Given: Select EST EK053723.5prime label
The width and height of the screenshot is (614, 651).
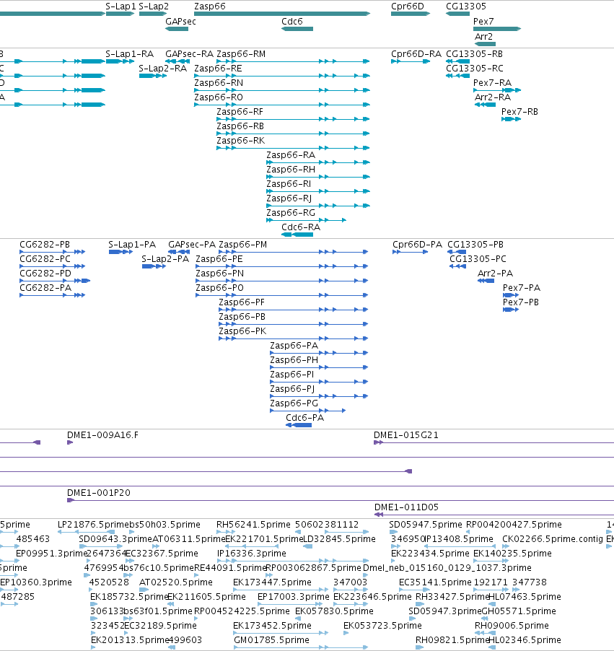Looking at the screenshot, I should pos(382,625).
